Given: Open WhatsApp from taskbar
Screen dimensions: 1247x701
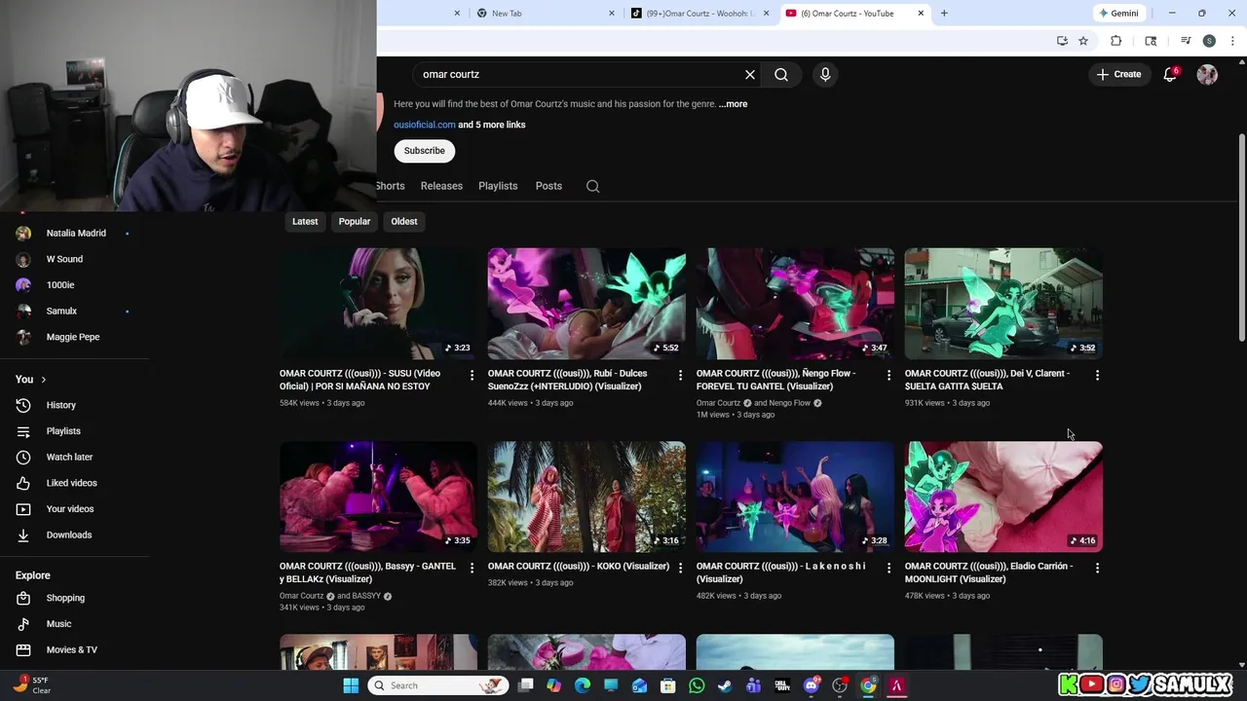Looking at the screenshot, I should point(697,685).
